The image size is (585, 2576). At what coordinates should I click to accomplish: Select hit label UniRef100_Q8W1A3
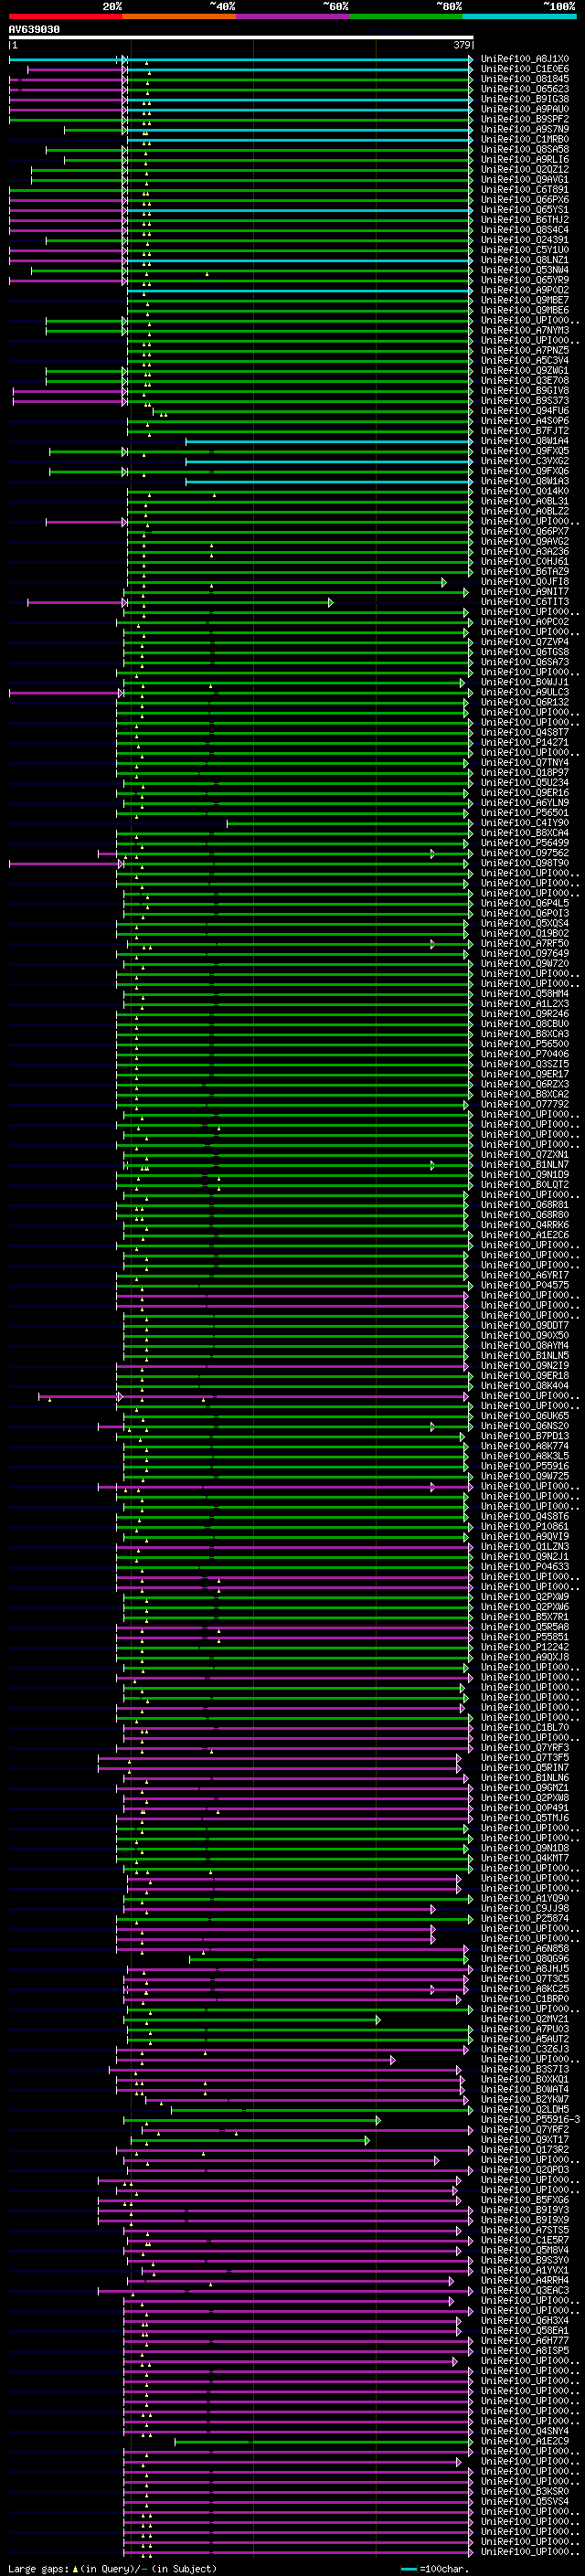(x=525, y=481)
